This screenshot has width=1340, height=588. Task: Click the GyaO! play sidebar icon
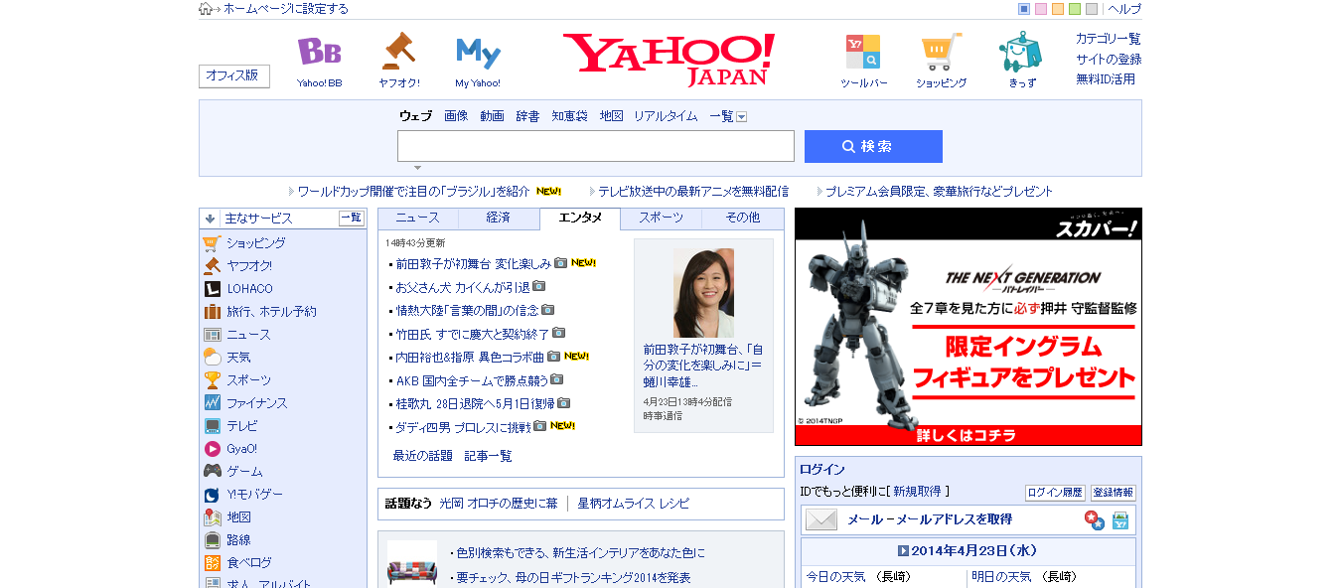point(212,449)
